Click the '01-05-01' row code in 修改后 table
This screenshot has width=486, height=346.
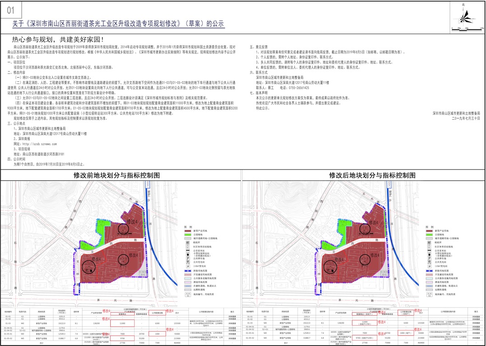click(x=250, y=333)
